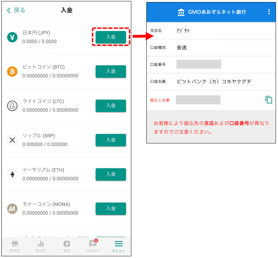The image size is (278, 258).
Task: Select the Monacoin M icon
Action: click(12, 209)
